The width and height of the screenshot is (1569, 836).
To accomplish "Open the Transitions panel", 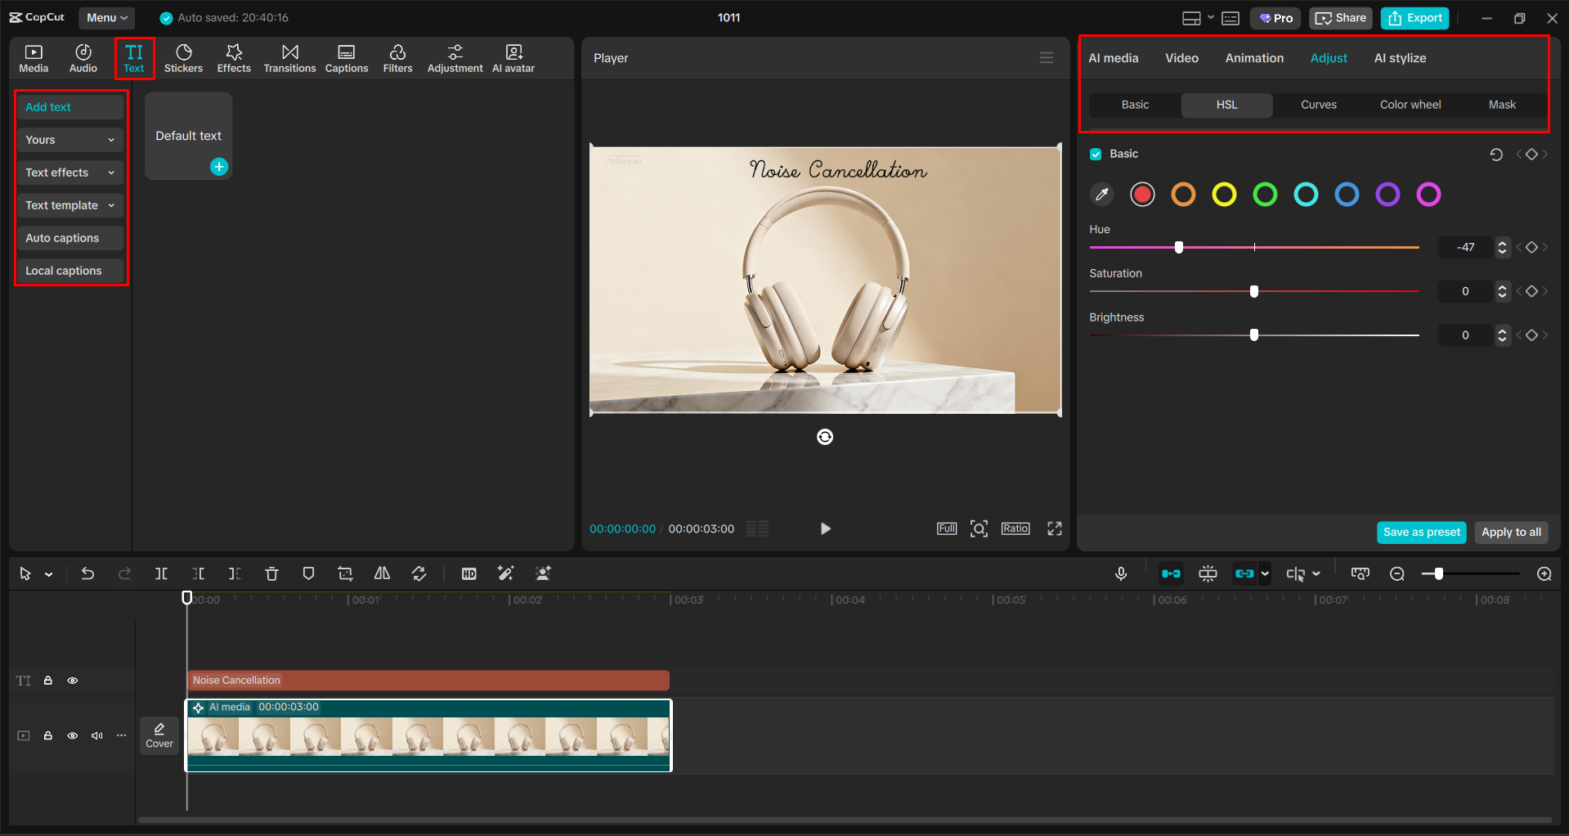I will point(289,57).
